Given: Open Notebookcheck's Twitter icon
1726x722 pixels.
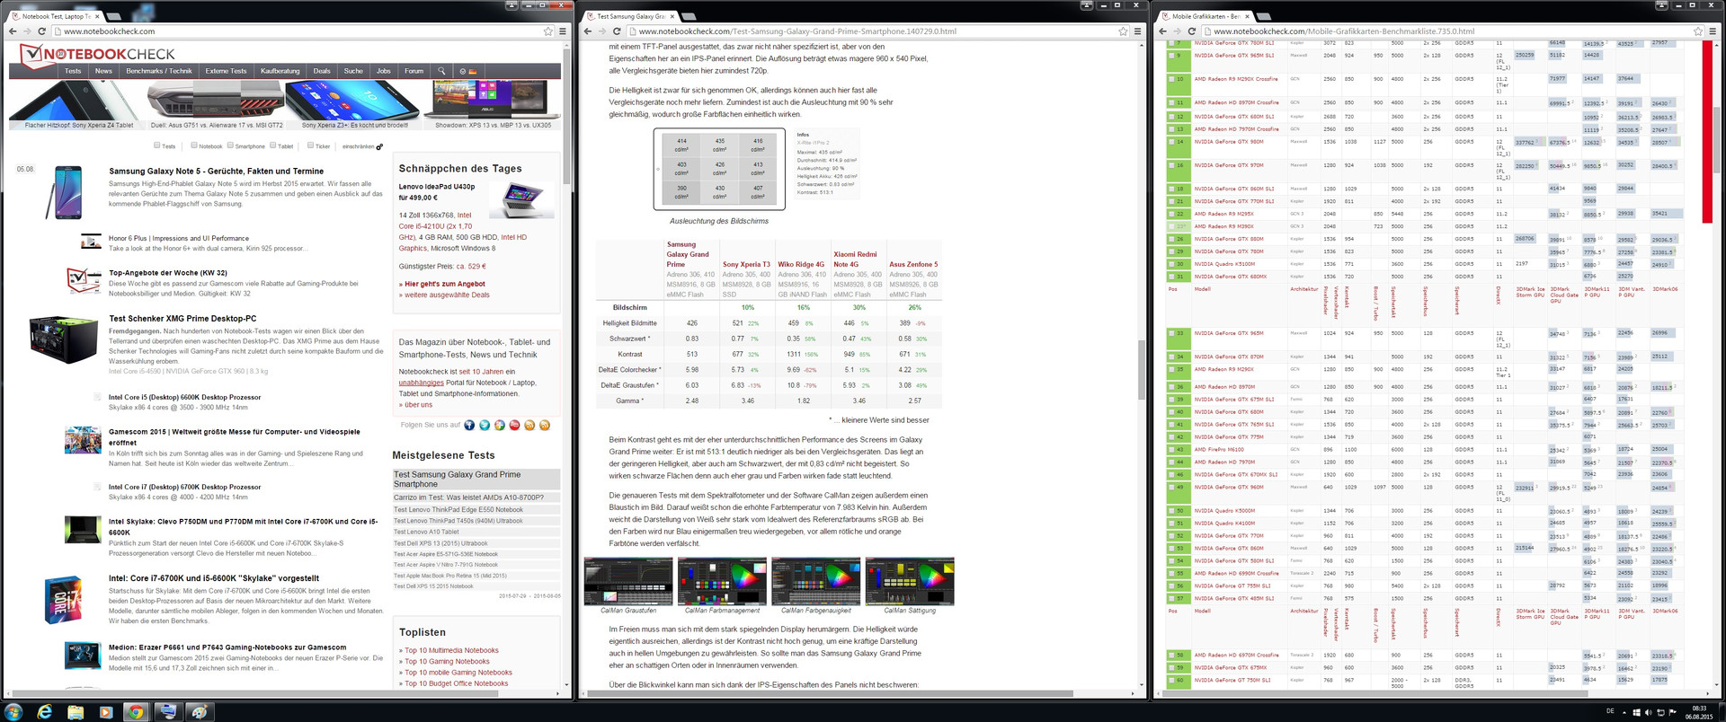Looking at the screenshot, I should tap(485, 425).
